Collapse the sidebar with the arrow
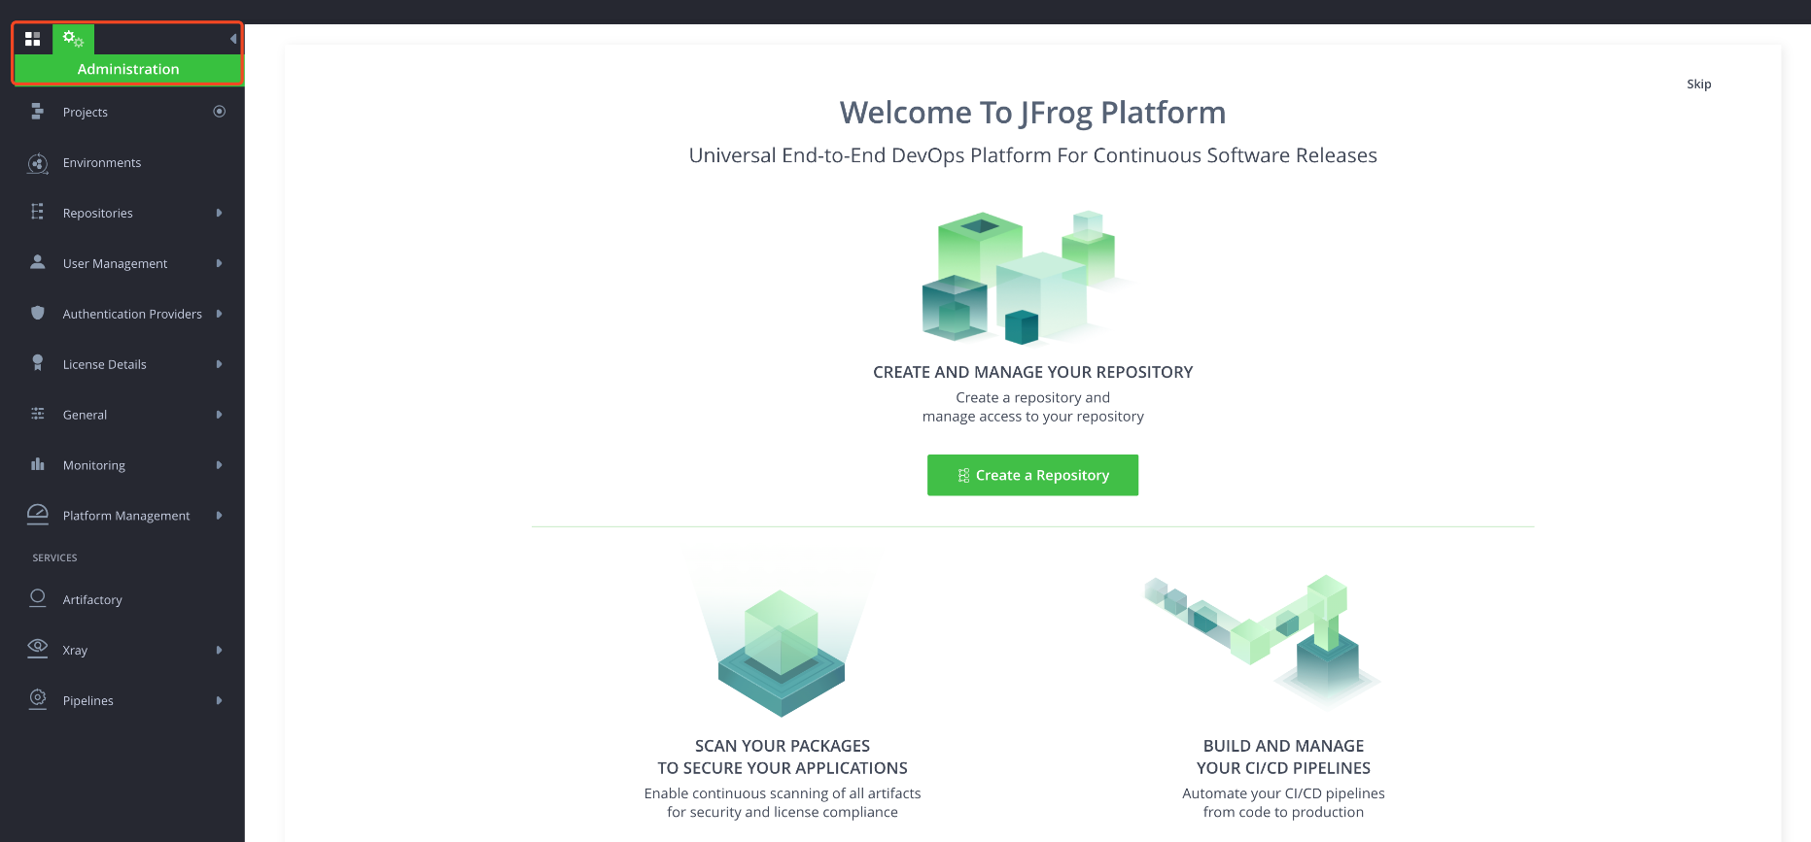This screenshot has height=842, width=1811. click(x=233, y=39)
